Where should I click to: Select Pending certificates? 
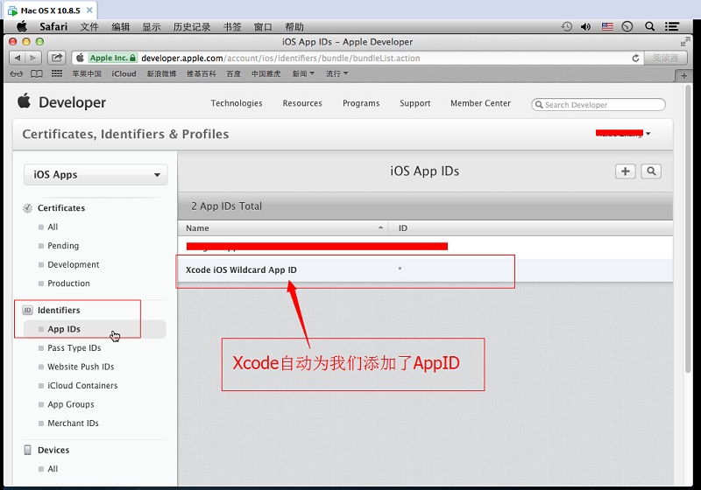coord(63,246)
